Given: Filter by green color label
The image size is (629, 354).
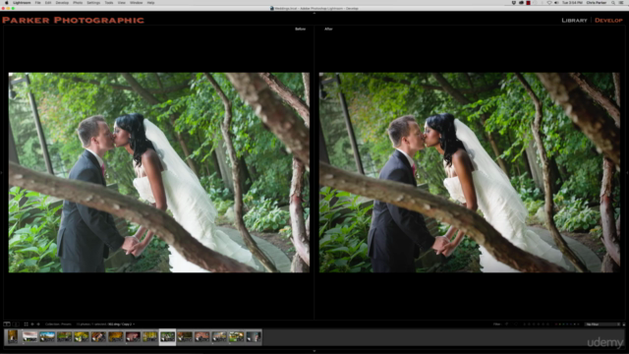Looking at the screenshot, I should [x=563, y=324].
